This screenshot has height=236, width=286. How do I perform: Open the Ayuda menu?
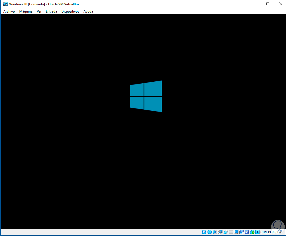[x=88, y=11]
